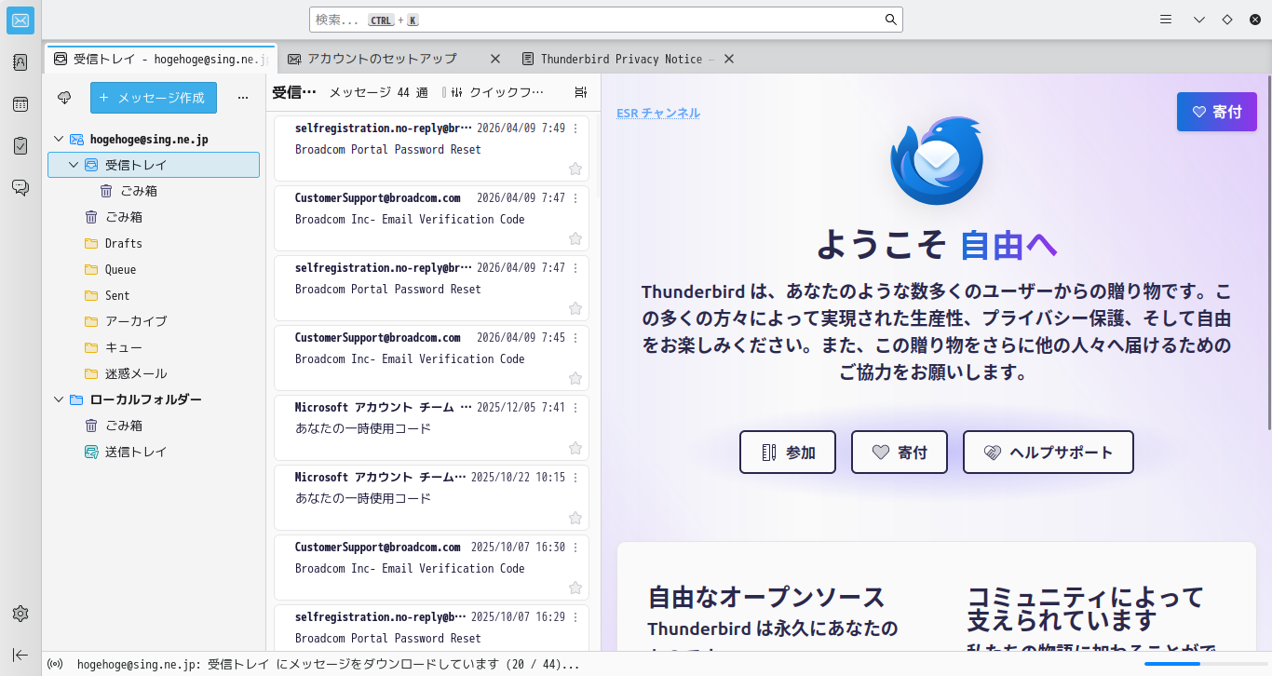
Task: Click the ヘルプサポート button
Action: [x=1049, y=453]
